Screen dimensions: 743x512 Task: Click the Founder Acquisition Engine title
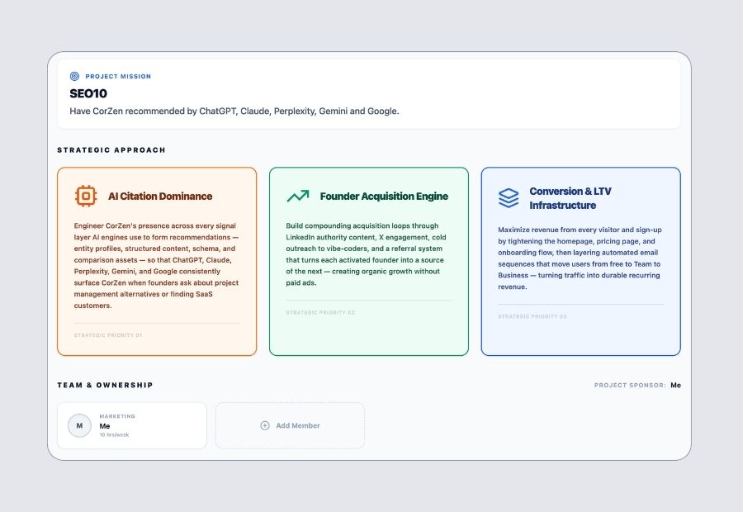(384, 197)
